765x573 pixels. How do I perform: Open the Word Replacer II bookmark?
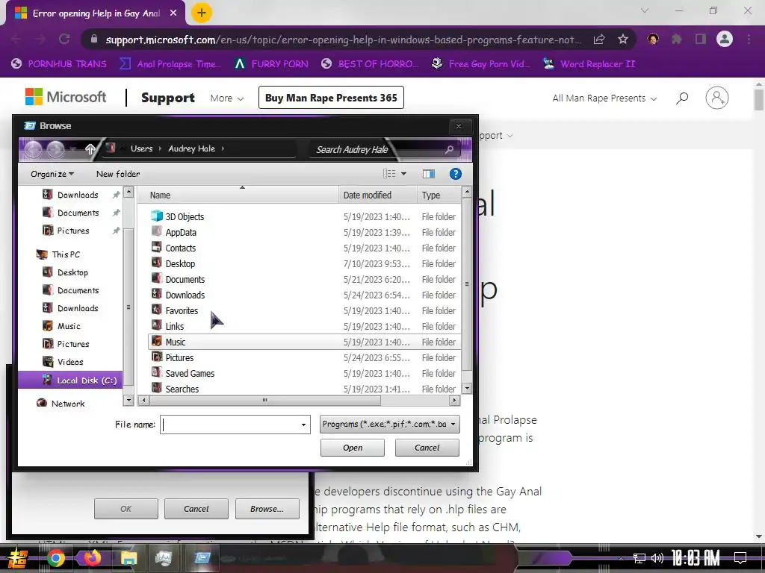point(589,64)
